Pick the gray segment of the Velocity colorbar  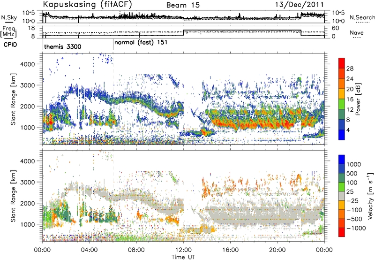coord(342,196)
